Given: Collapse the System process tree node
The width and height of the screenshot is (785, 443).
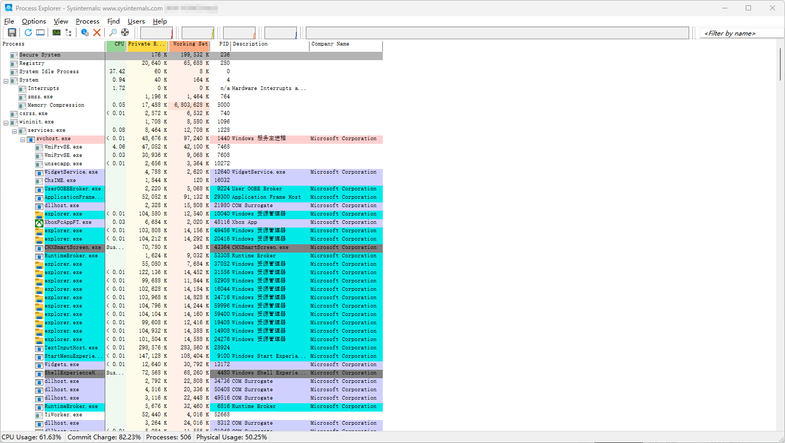Looking at the screenshot, I should tap(5, 79).
